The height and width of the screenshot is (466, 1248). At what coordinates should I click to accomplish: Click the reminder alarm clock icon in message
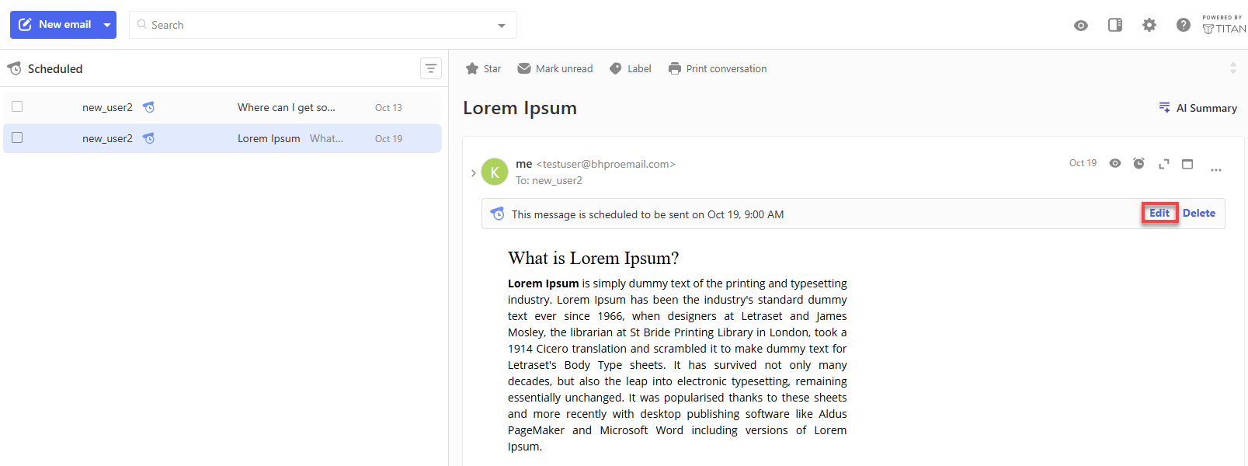(1138, 163)
